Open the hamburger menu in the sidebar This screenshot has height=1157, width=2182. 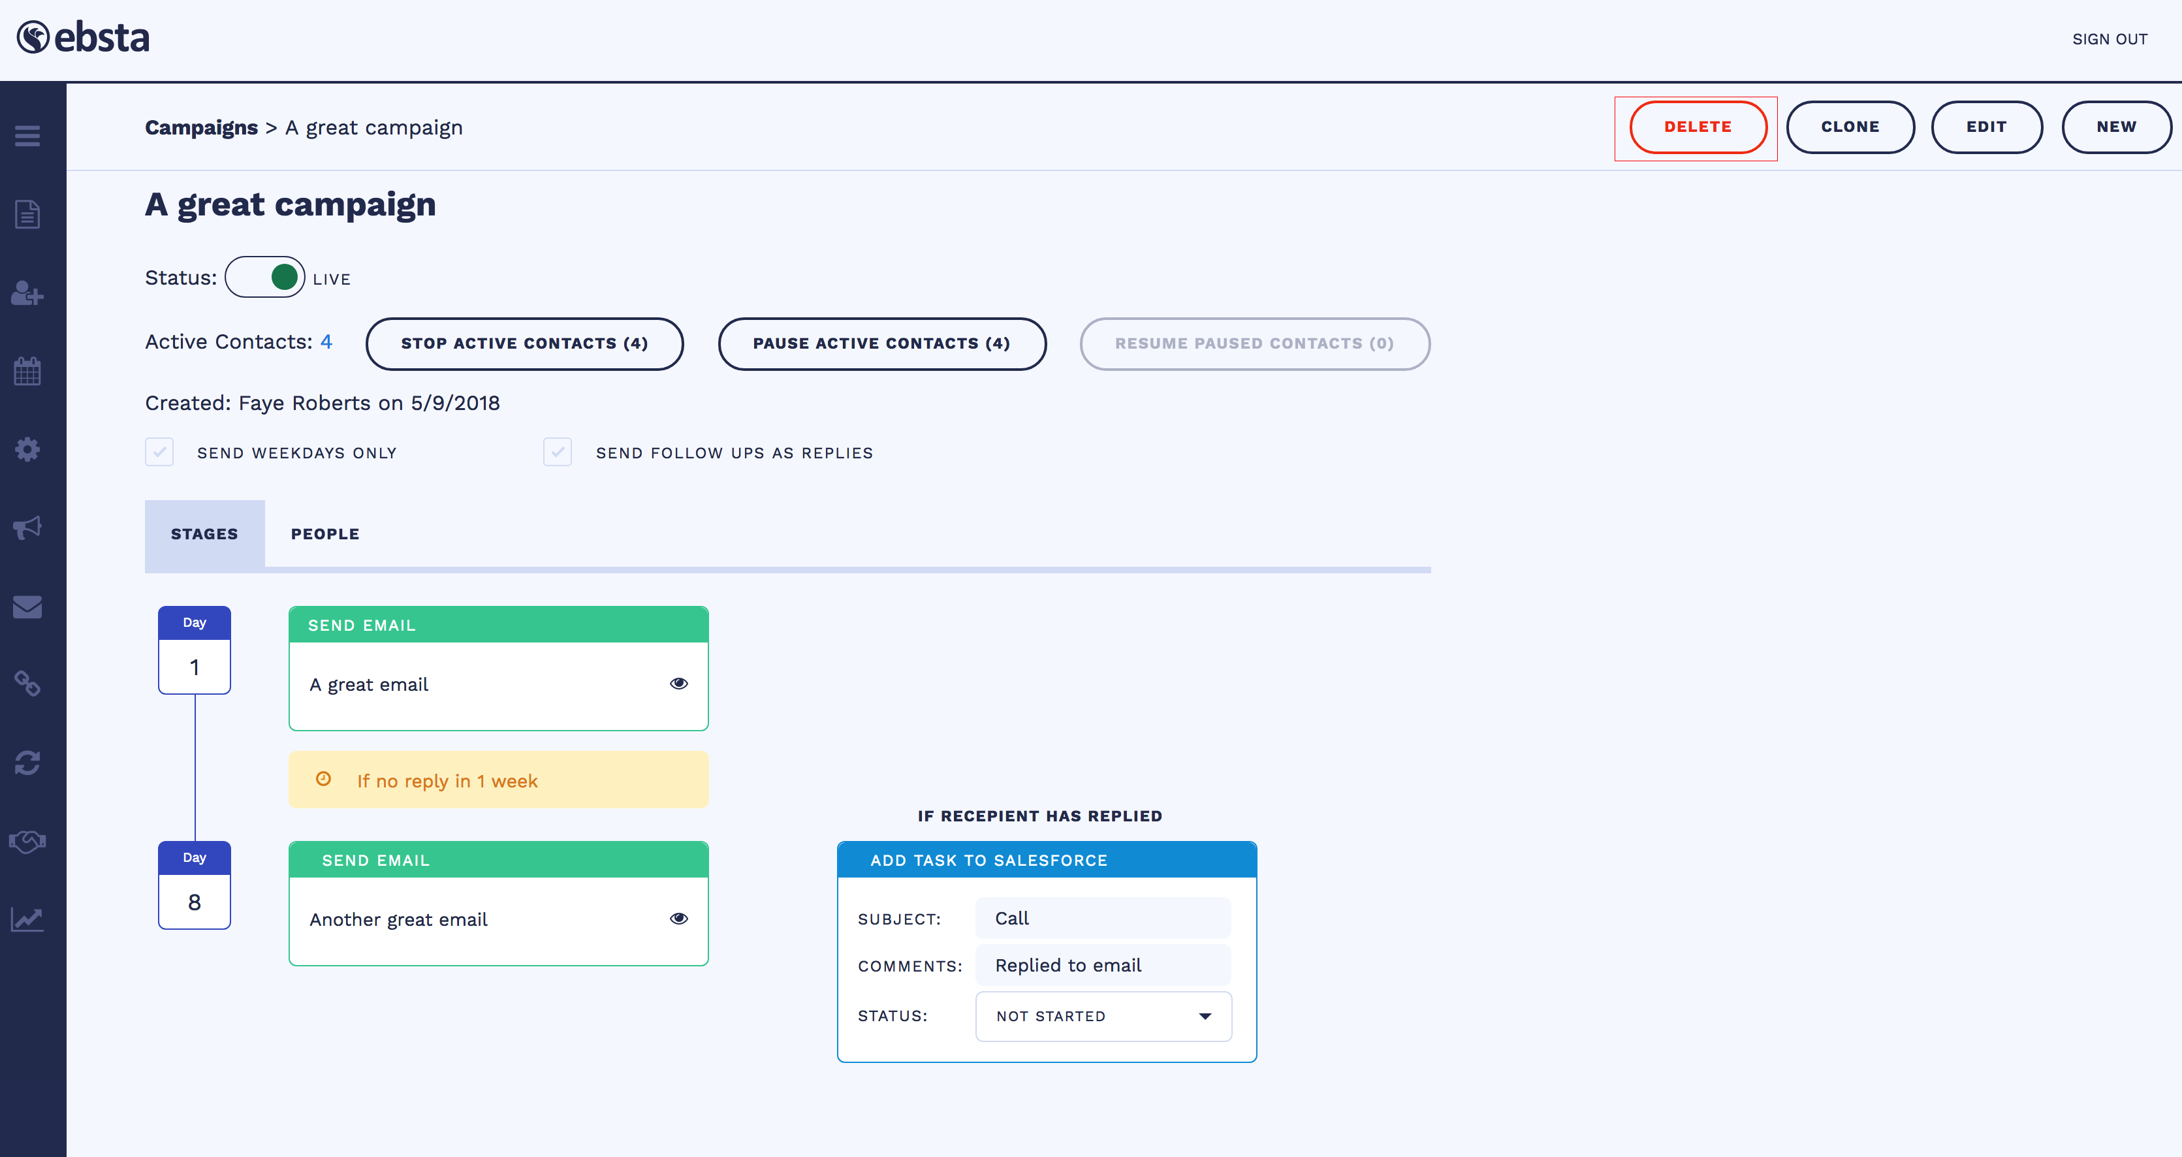[27, 136]
